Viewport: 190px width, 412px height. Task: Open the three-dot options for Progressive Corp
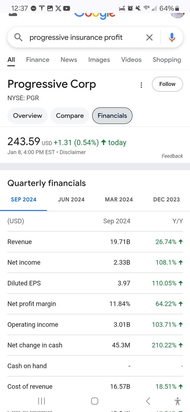(141, 85)
